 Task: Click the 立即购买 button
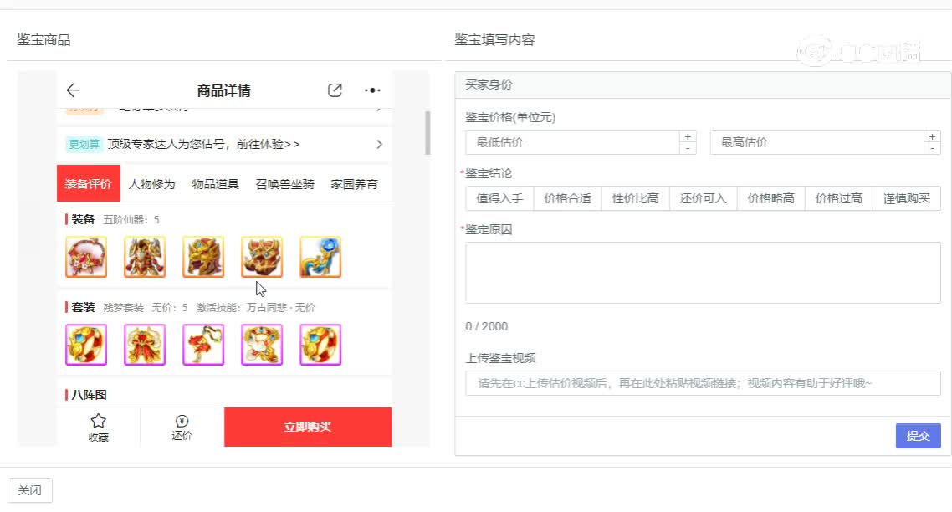click(x=308, y=427)
